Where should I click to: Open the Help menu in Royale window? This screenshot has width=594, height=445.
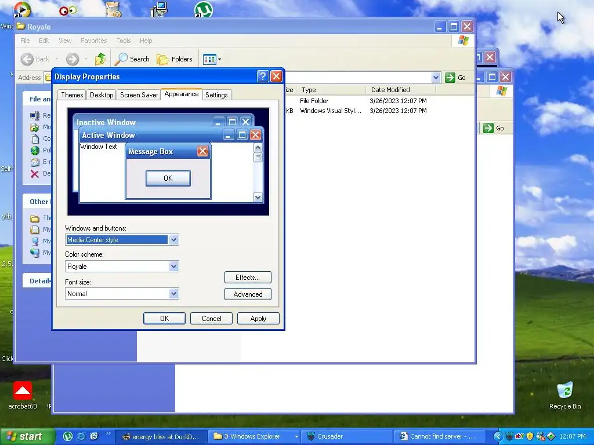click(x=146, y=41)
